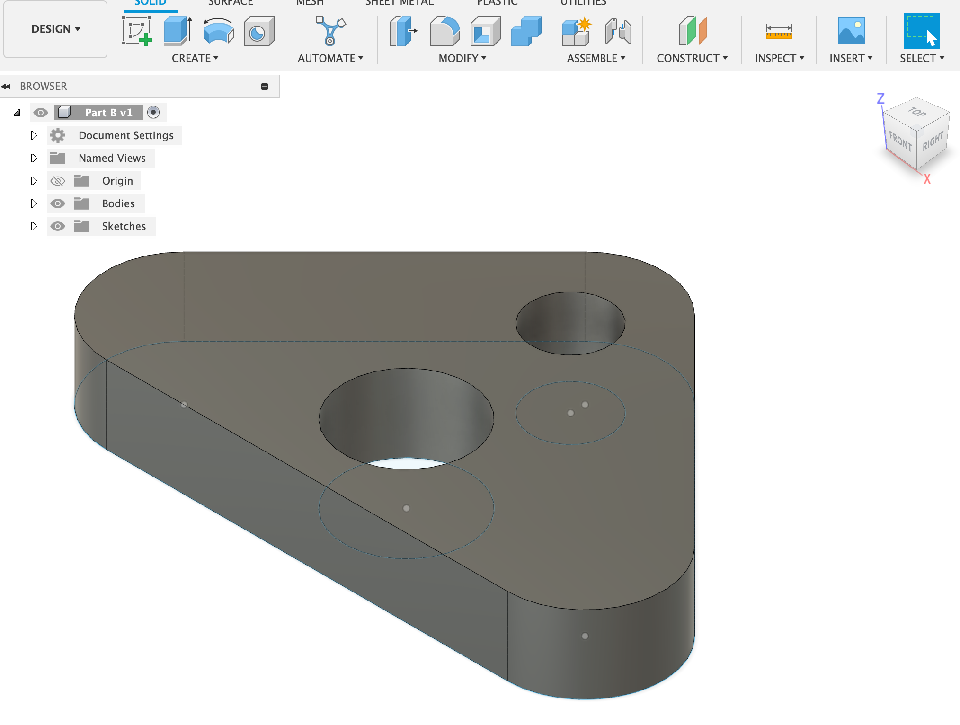Open the CONSTRUCT menu
This screenshot has width=960, height=725.
[692, 58]
